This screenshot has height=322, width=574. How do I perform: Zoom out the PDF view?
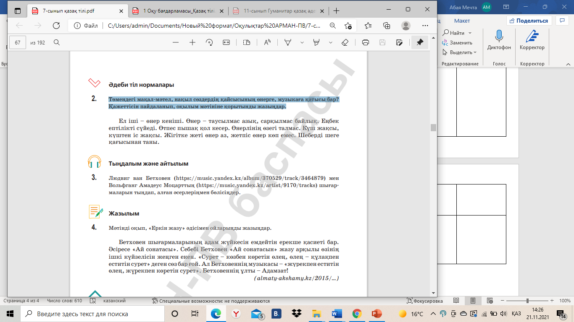(176, 42)
